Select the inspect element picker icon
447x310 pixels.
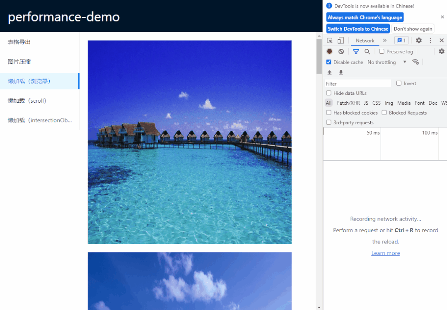330,41
